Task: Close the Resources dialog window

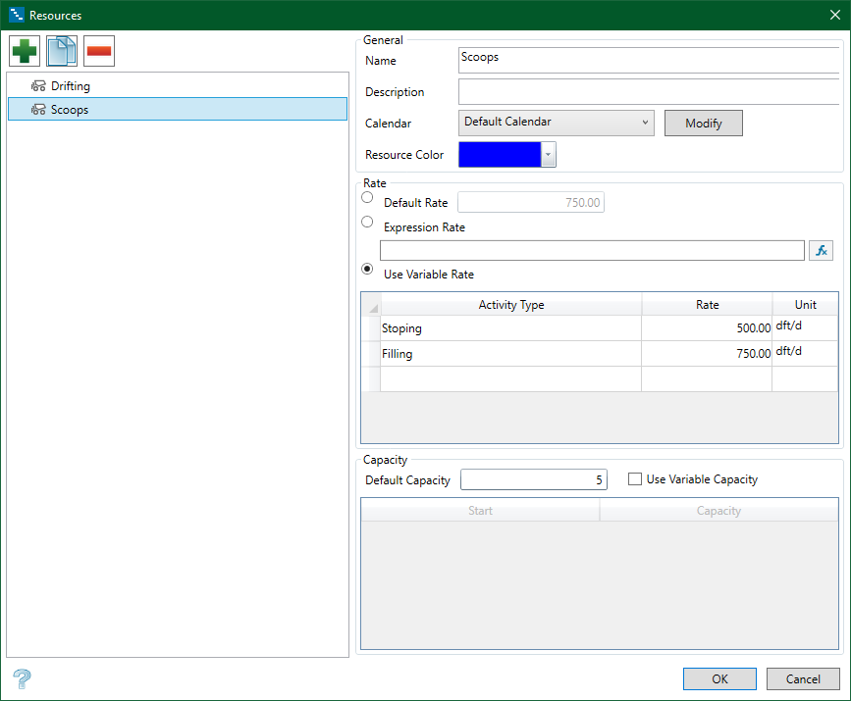Action: [834, 15]
